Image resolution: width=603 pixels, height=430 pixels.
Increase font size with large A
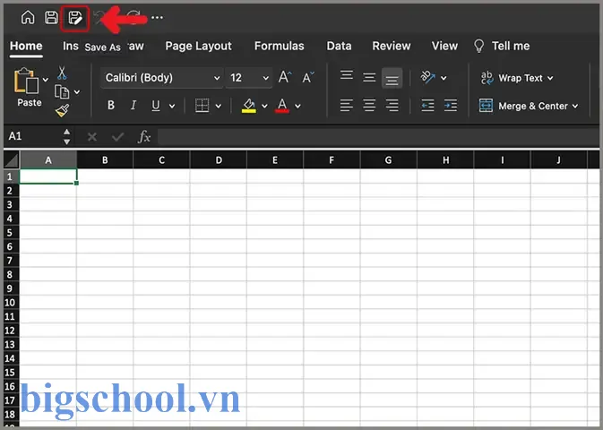pyautogui.click(x=285, y=77)
